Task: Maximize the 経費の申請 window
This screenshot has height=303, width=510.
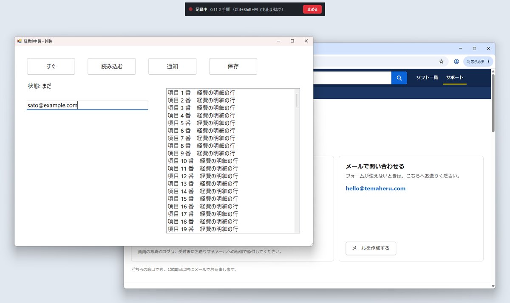Action: click(x=292, y=41)
